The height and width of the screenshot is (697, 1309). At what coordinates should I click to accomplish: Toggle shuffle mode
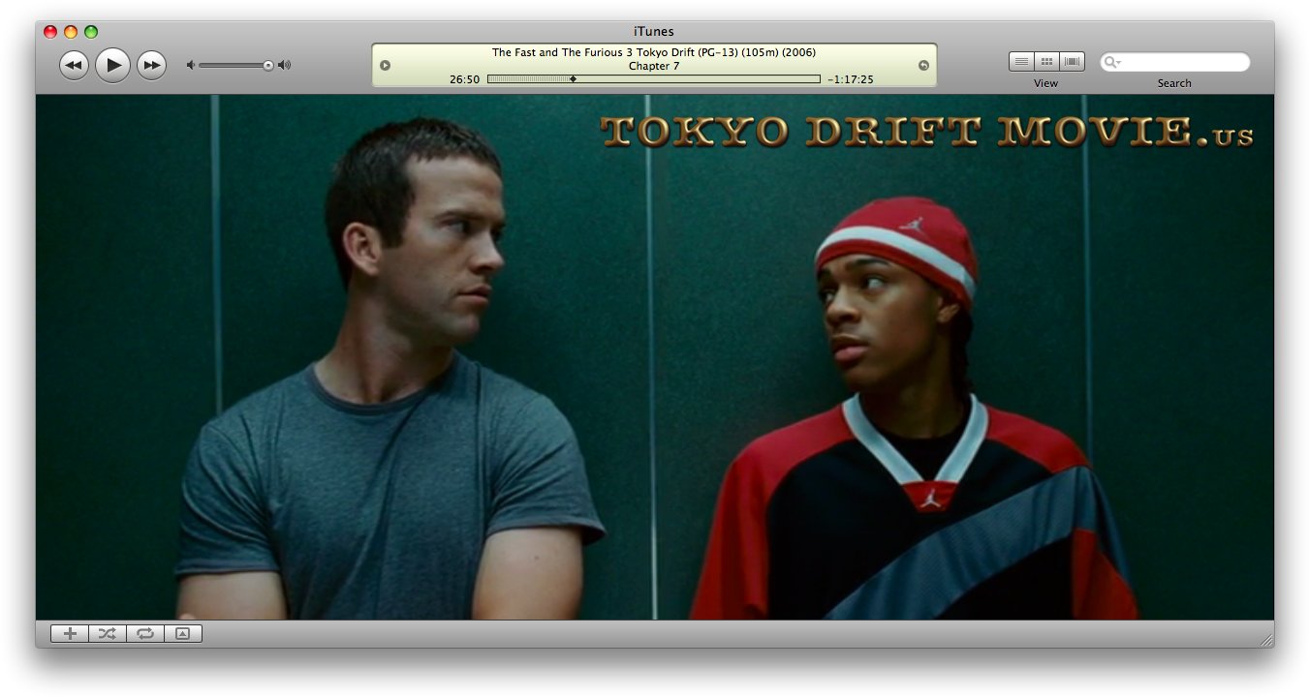click(108, 633)
